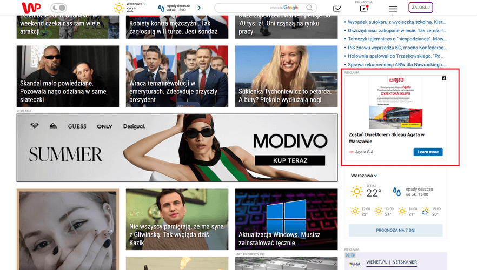
Task: Open mail envelope icon
Action: click(x=337, y=9)
